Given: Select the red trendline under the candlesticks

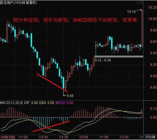Looking at the screenshot, I should (52, 83).
